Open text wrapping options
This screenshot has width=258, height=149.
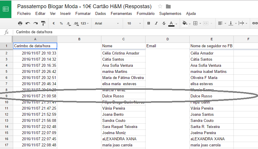pos(241,23)
